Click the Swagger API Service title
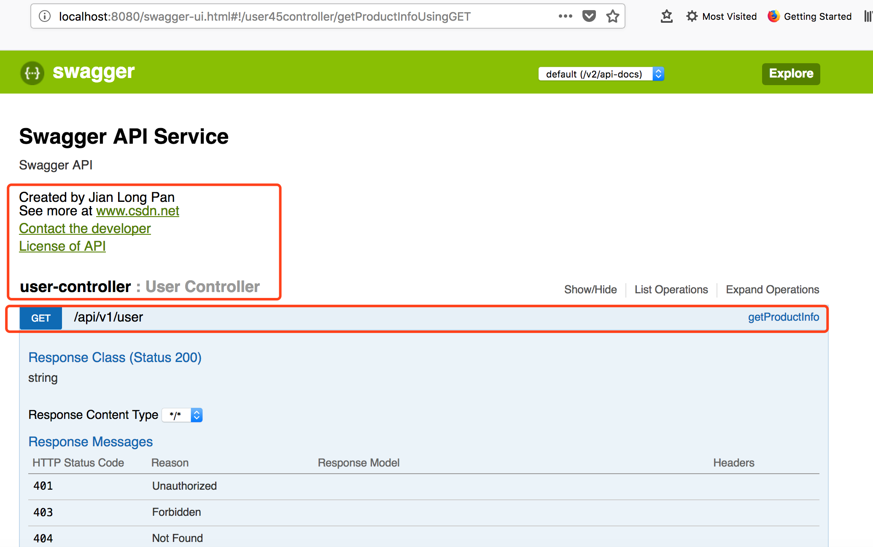The width and height of the screenshot is (873, 547). click(x=124, y=137)
